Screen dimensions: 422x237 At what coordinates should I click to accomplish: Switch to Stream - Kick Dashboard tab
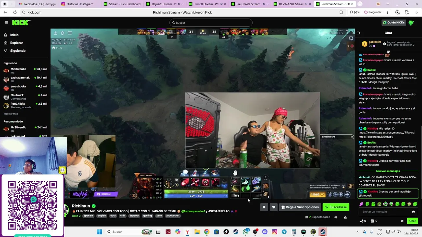click(x=122, y=4)
